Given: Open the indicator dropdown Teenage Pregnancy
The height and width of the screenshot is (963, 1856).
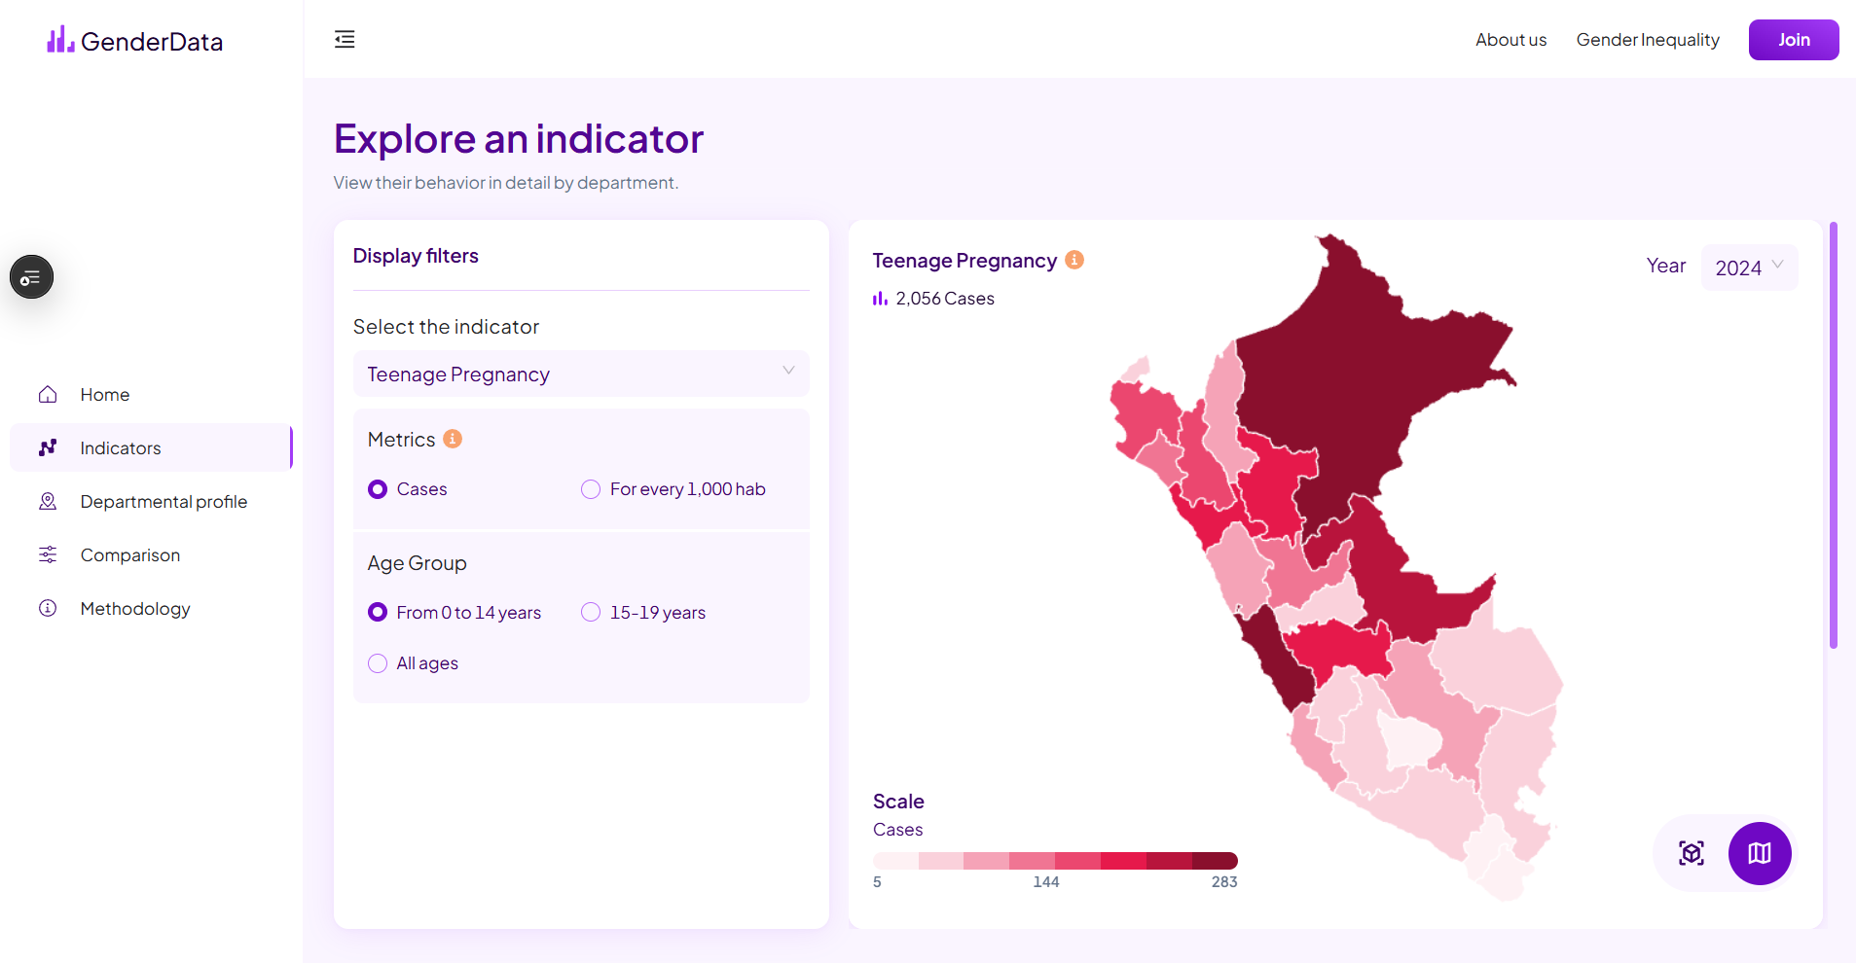Looking at the screenshot, I should tap(581, 374).
